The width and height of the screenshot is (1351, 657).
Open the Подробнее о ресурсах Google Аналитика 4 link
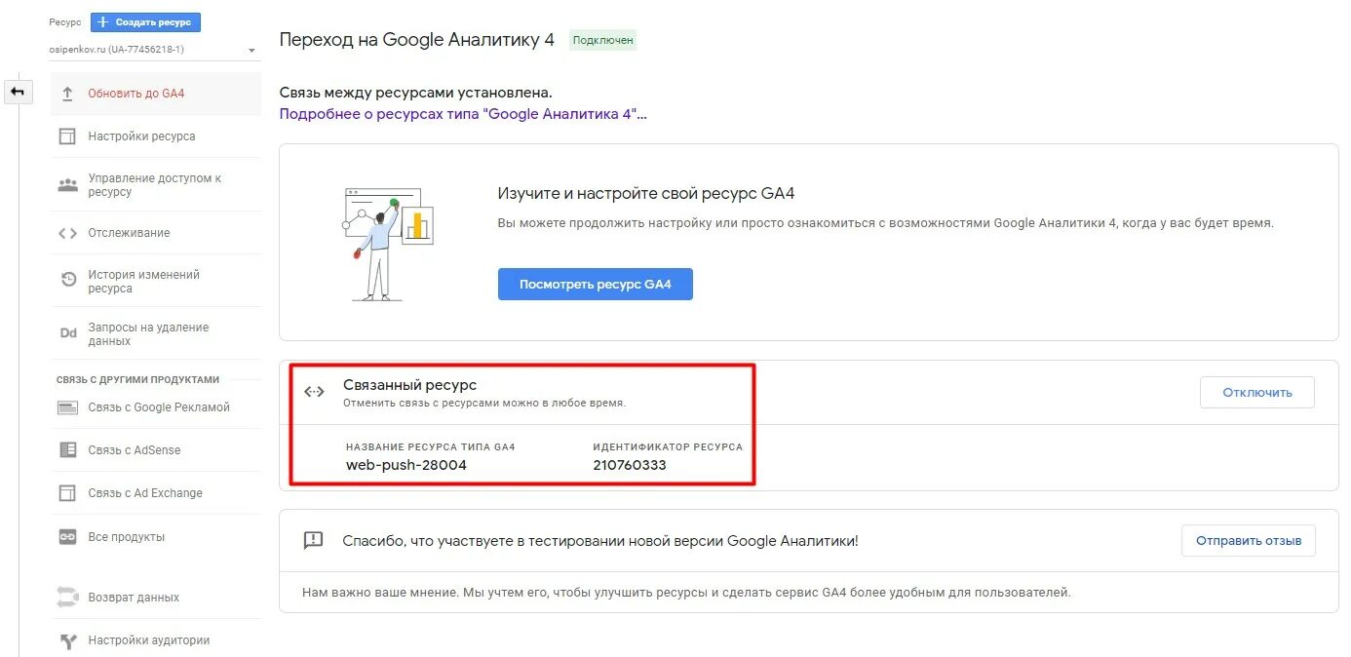[x=463, y=114]
